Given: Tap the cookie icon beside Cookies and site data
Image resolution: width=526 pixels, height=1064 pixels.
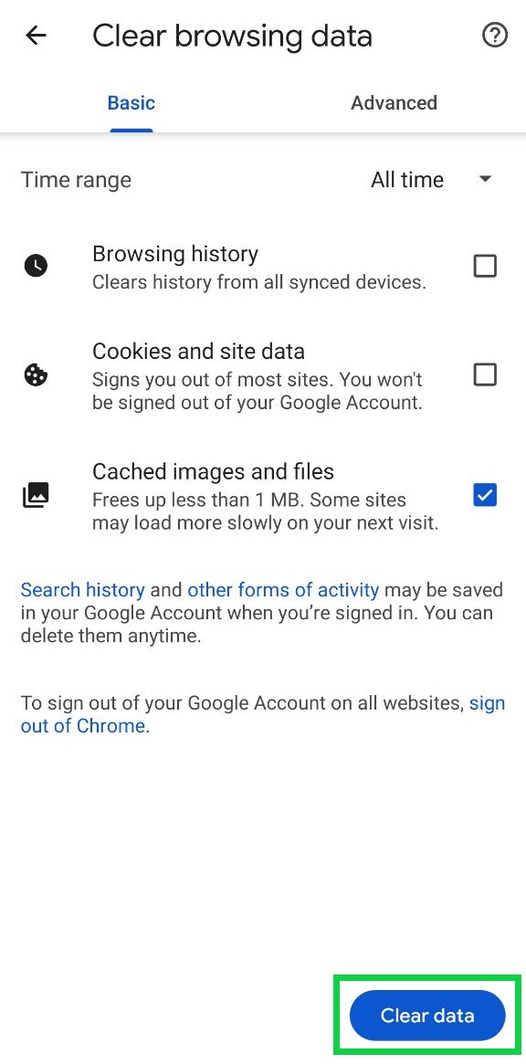Looking at the screenshot, I should click(x=36, y=374).
